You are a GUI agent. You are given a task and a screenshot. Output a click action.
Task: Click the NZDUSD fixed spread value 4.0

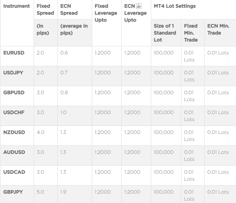click(x=40, y=132)
